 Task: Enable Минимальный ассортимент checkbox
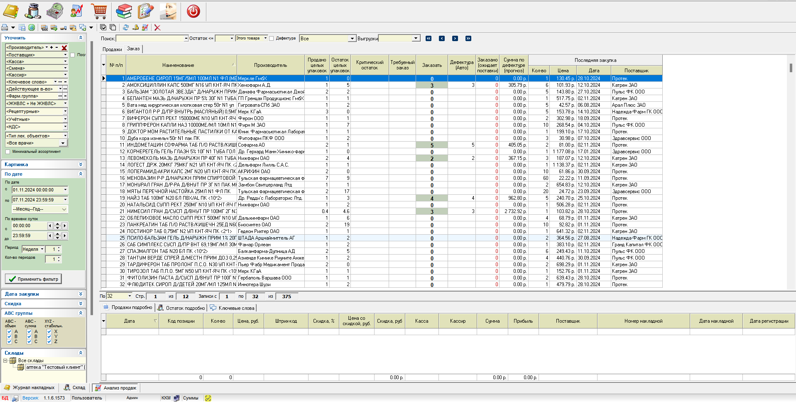(8, 152)
